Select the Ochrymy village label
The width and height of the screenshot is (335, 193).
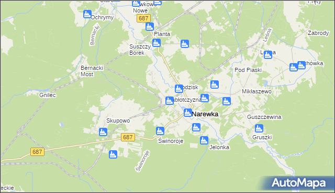tap(102, 17)
